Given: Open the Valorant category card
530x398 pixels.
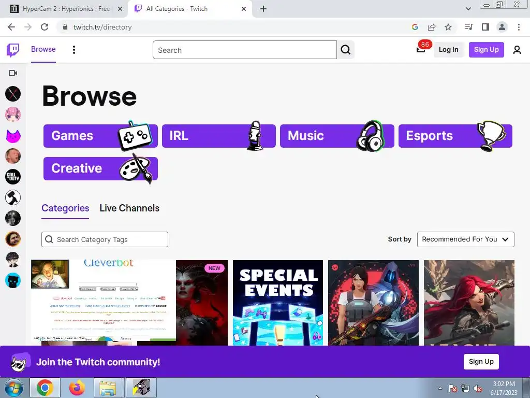Looking at the screenshot, I should (x=373, y=303).
